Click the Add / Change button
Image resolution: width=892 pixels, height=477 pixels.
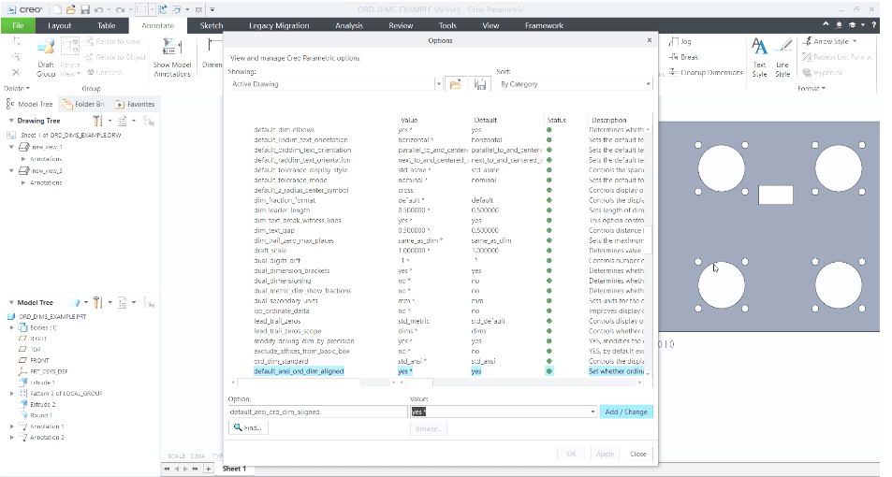click(626, 412)
